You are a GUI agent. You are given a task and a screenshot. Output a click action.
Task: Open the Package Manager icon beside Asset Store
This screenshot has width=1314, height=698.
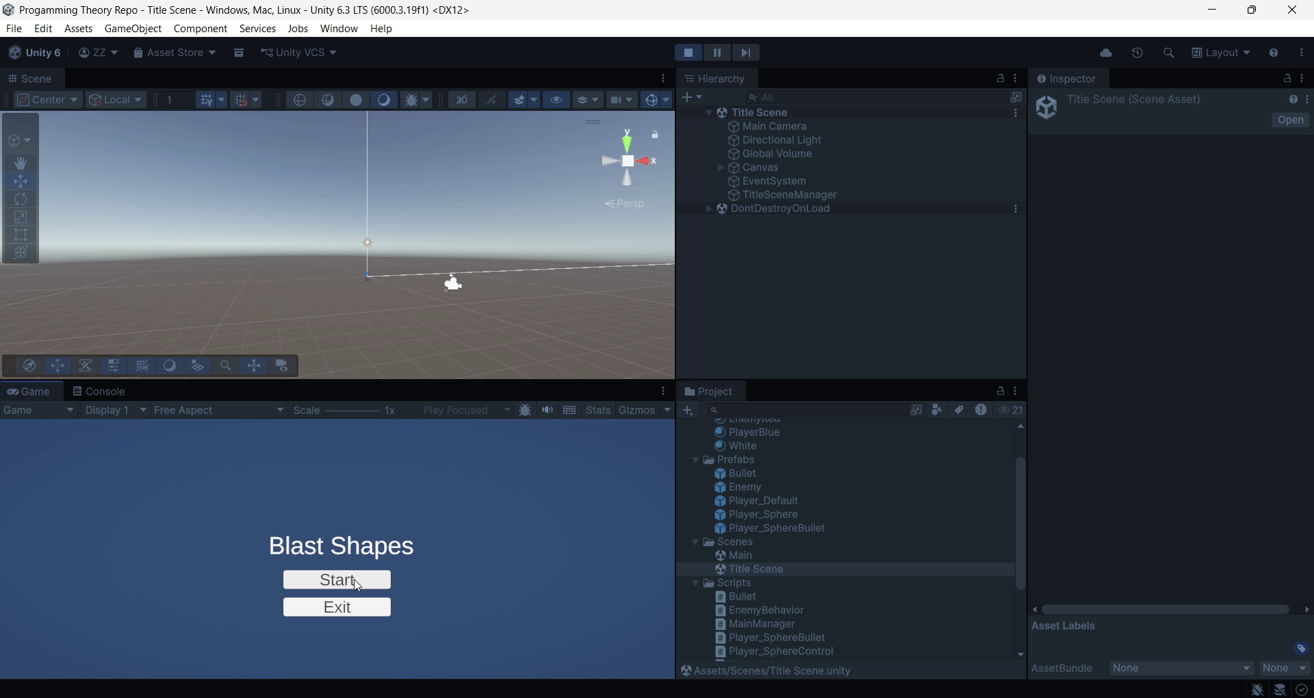coord(239,53)
